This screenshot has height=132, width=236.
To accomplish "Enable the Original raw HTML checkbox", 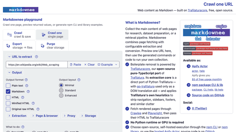I will point(8,109).
